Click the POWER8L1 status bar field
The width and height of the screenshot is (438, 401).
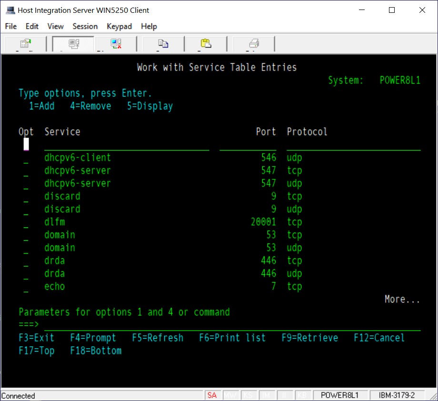point(341,395)
